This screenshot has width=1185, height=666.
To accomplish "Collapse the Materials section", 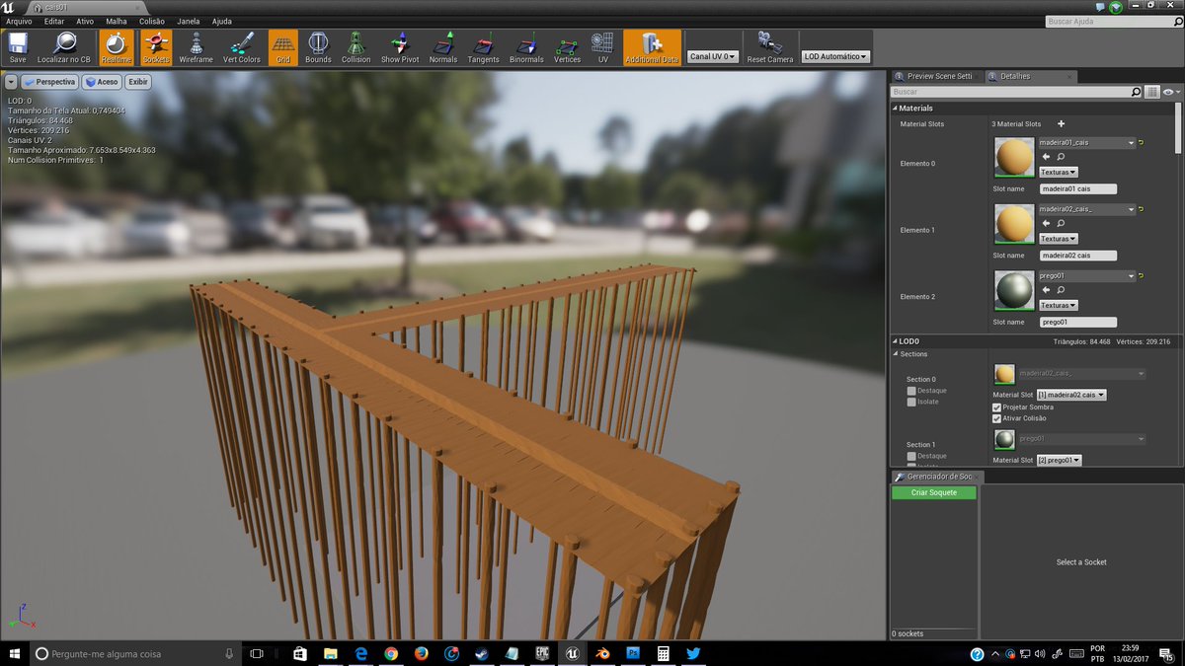I will (896, 109).
